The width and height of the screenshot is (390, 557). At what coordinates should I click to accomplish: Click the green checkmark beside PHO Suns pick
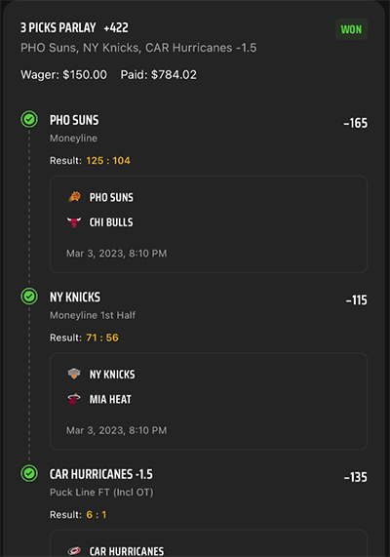(29, 119)
